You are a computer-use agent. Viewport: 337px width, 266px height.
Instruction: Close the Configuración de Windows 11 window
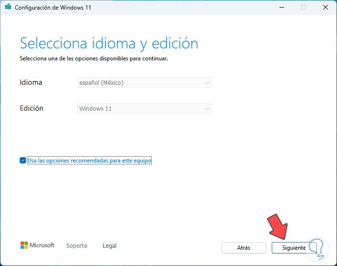click(x=325, y=7)
